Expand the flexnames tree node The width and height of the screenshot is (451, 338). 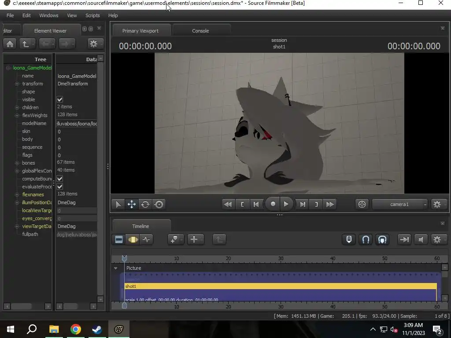tap(17, 195)
